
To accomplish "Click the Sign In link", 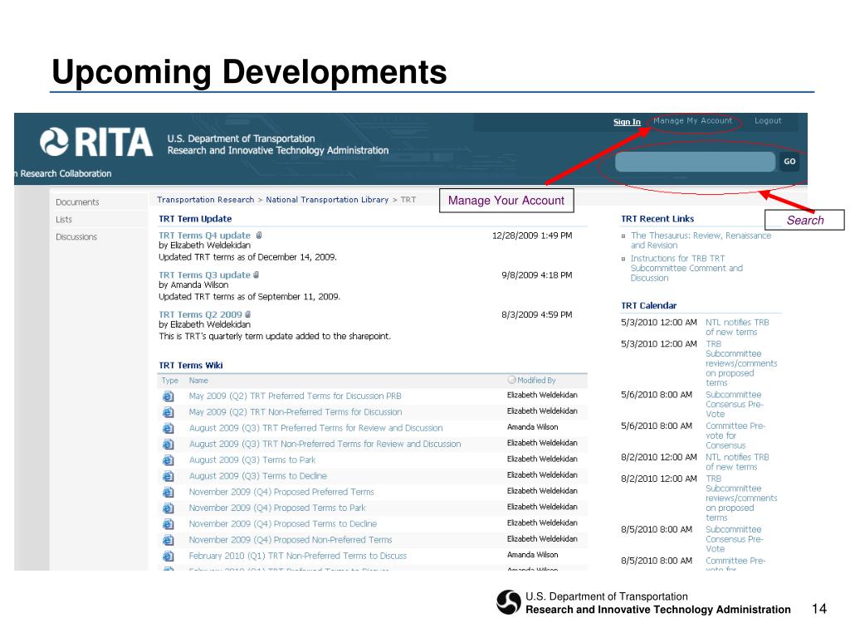I will point(627,122).
